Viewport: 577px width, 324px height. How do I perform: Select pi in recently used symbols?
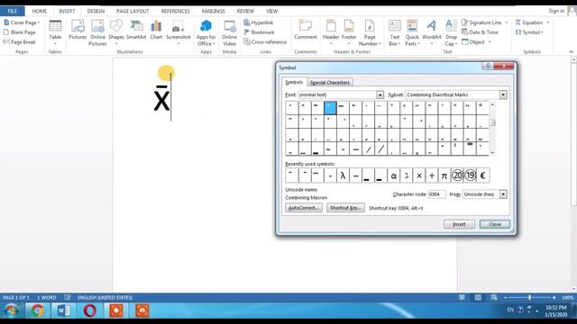pyautogui.click(x=444, y=175)
